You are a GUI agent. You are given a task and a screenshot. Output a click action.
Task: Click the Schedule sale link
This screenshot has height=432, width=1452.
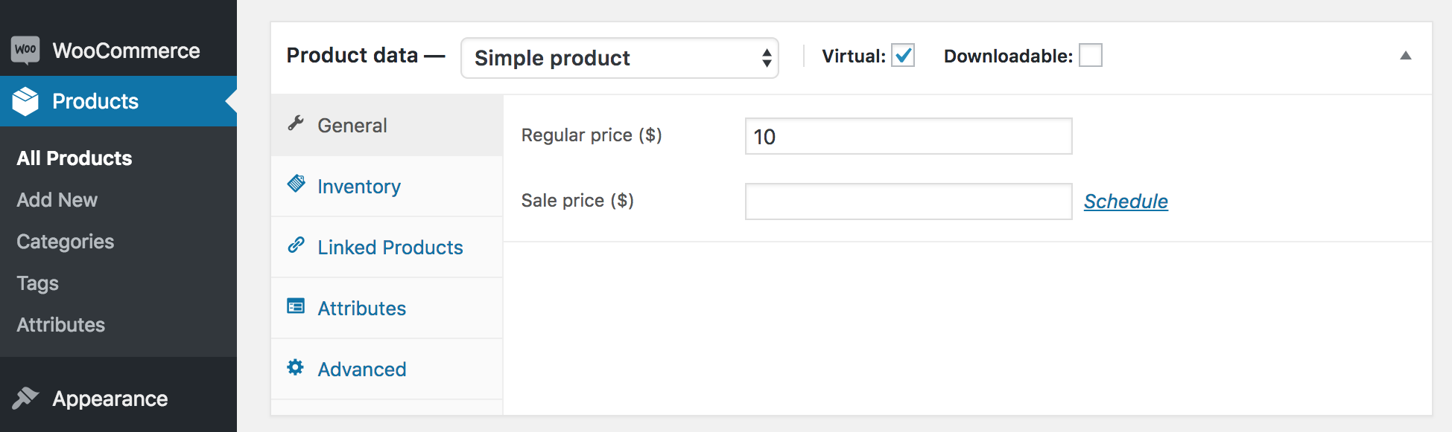(x=1125, y=202)
